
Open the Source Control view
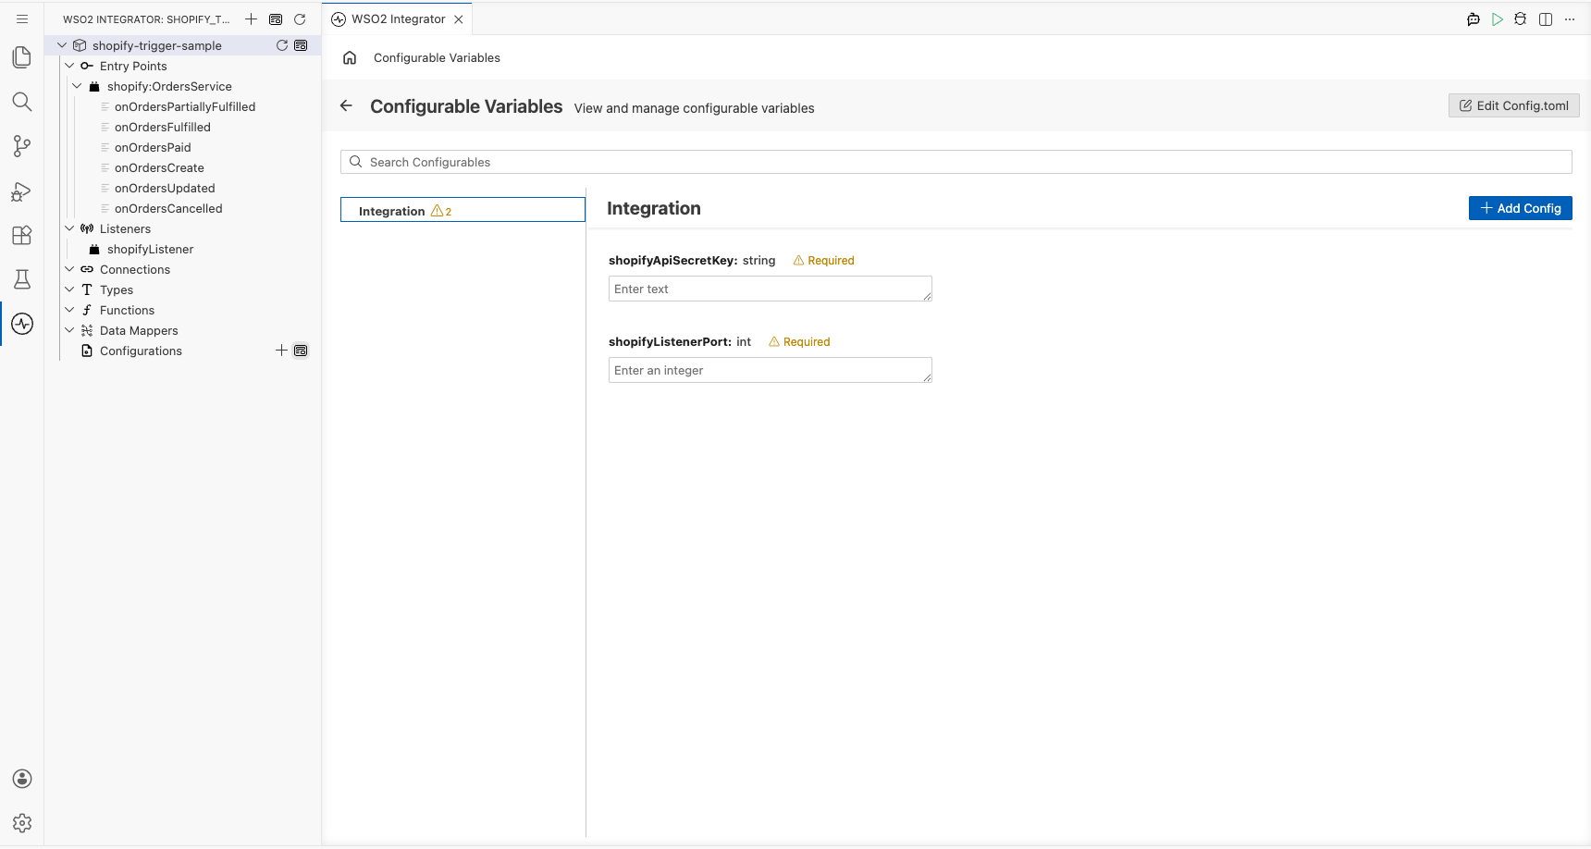pos(22,146)
